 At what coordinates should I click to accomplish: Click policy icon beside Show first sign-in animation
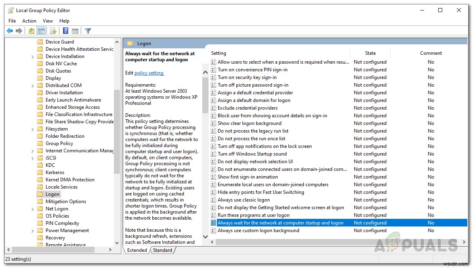(x=214, y=177)
